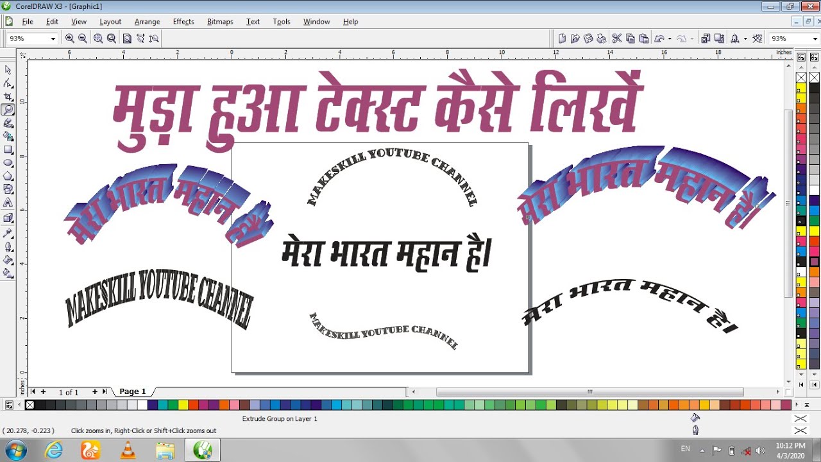Click Zoom To Page Height icon
821x462 pixels.
coord(154,38)
